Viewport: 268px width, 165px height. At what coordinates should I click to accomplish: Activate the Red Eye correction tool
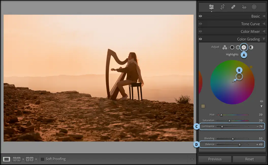click(244, 7)
